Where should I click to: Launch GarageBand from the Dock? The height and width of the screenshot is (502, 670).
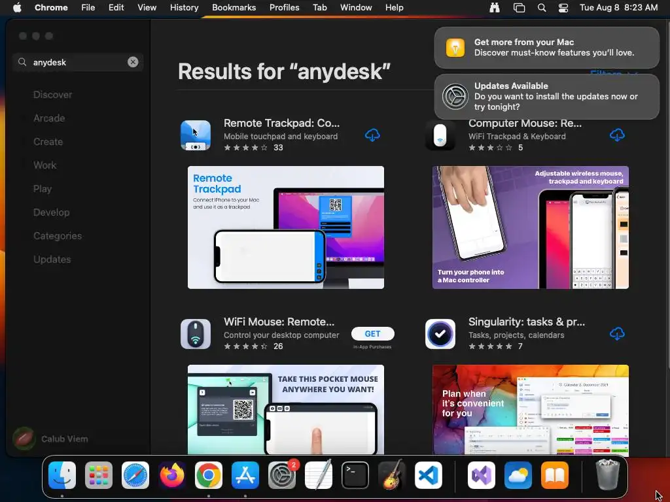click(392, 475)
